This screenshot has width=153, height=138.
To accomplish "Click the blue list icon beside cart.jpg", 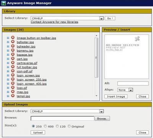I will coord(8,59).
